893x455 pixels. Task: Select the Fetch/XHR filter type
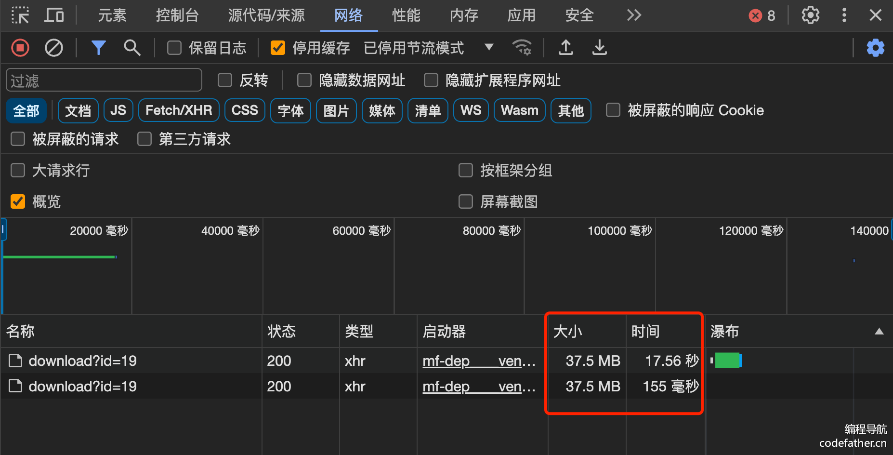(x=179, y=110)
